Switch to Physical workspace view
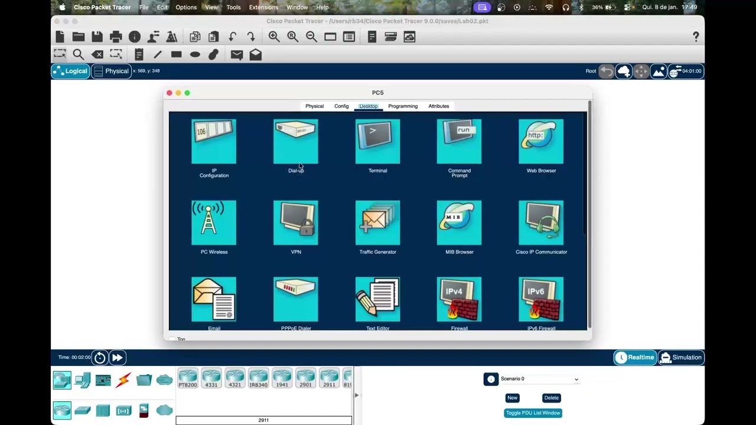Screen dimensions: 756x425 pyautogui.click(x=111, y=71)
